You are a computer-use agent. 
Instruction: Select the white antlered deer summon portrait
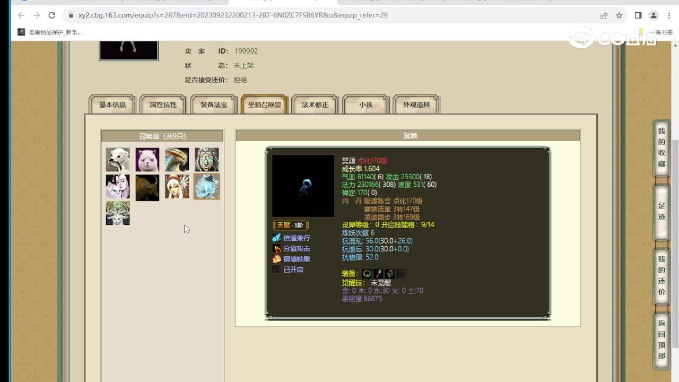[x=118, y=213]
